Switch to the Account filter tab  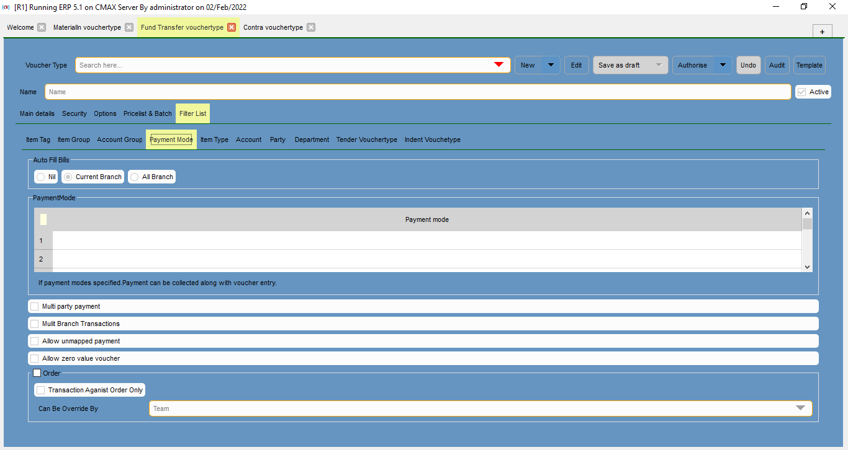click(x=249, y=139)
